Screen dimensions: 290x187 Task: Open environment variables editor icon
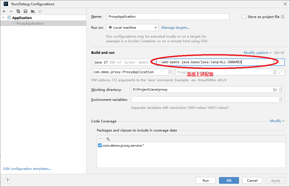(281, 99)
